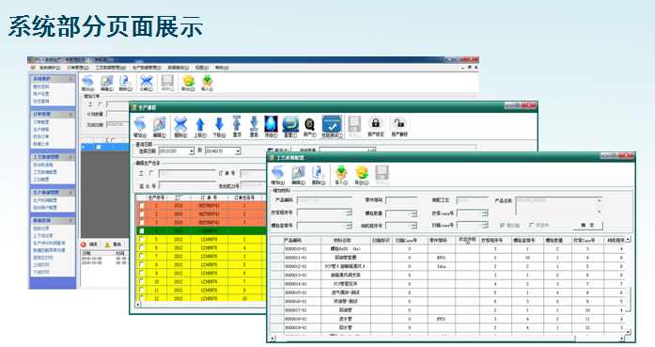Open 帮助 menu in menu bar
This screenshot has height=347, width=655.
[222, 68]
